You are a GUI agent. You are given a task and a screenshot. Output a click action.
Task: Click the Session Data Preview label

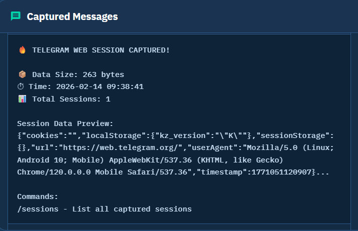tap(66, 123)
